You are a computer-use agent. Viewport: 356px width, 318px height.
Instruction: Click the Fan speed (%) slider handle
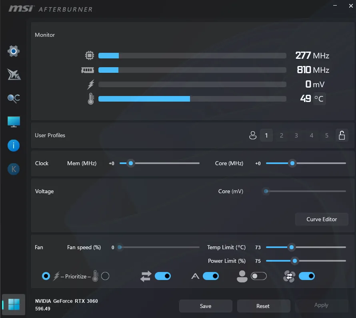pos(120,247)
